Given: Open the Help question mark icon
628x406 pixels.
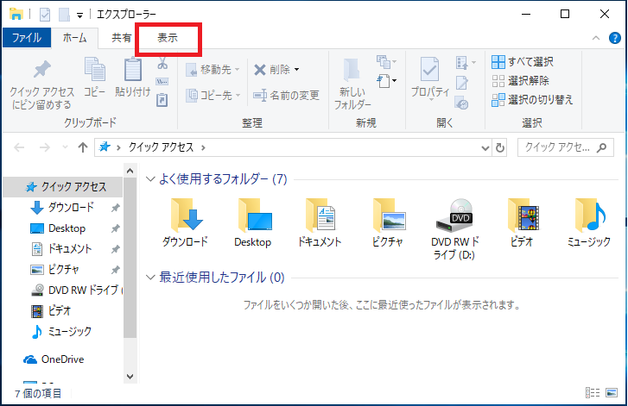Looking at the screenshot, I should (615, 38).
